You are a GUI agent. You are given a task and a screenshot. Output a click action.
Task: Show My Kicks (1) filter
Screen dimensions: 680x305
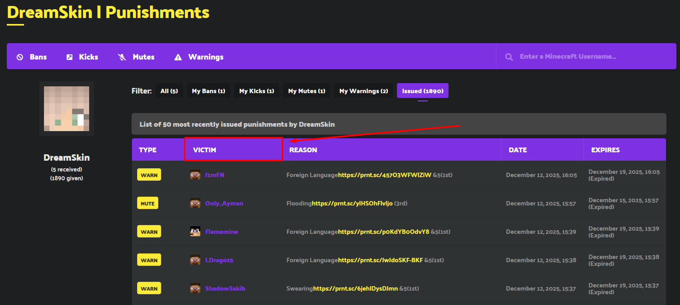[x=257, y=91]
